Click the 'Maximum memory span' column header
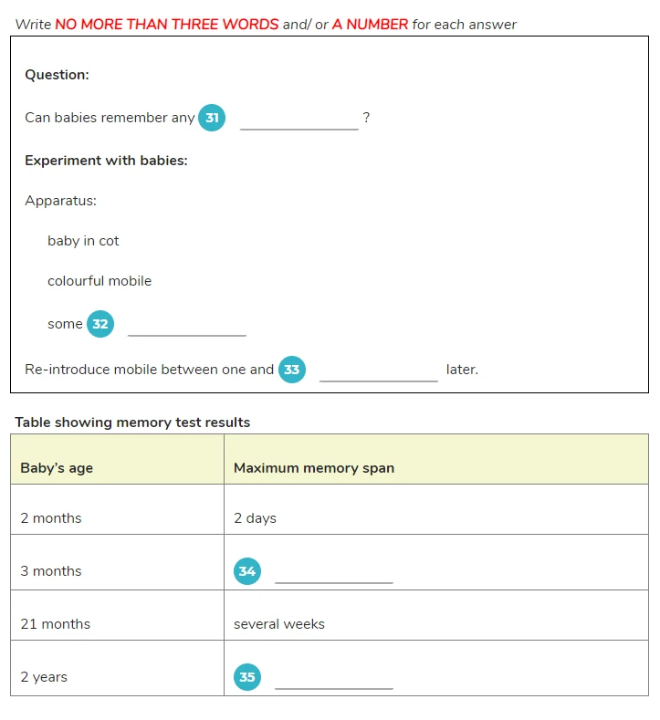Screen dimensions: 660x720 (x=436, y=459)
